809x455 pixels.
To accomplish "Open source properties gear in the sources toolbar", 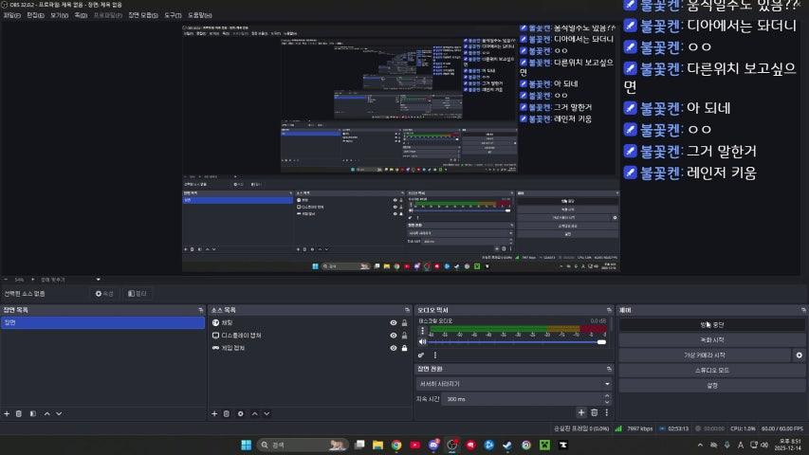I will [x=240, y=413].
